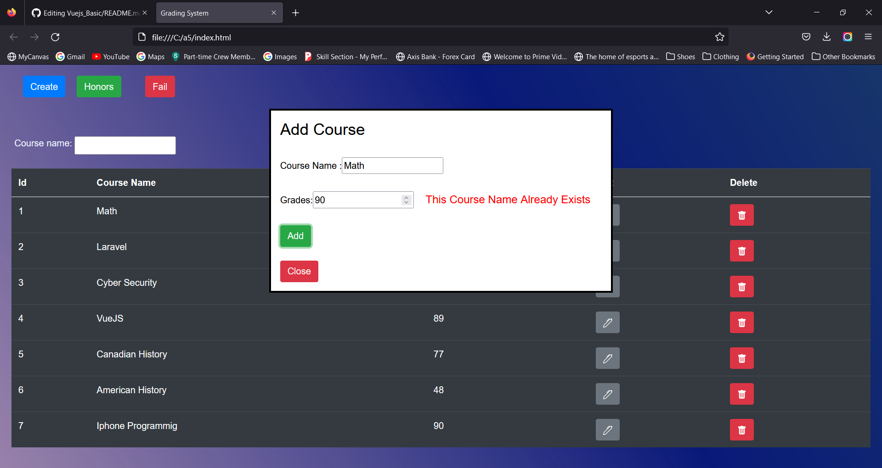This screenshot has height=468, width=882.
Task: Open the Downloads panel
Action: pos(826,37)
